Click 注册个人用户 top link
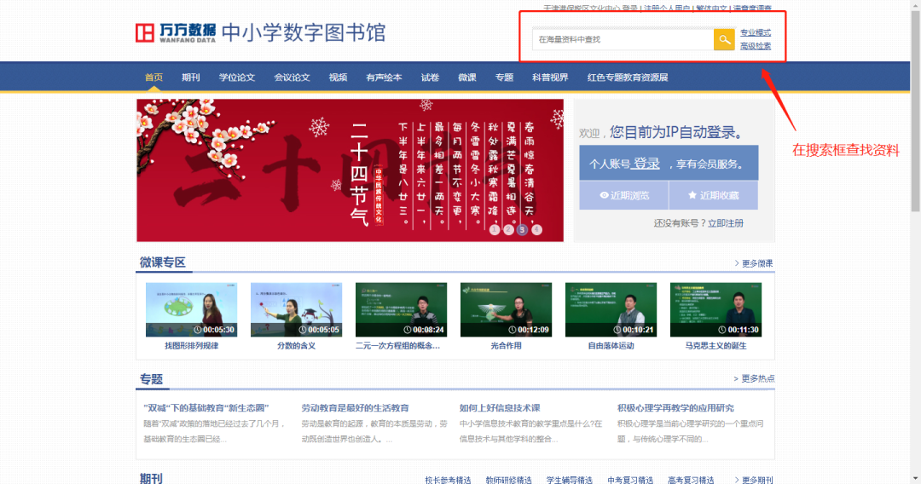 click(x=667, y=9)
